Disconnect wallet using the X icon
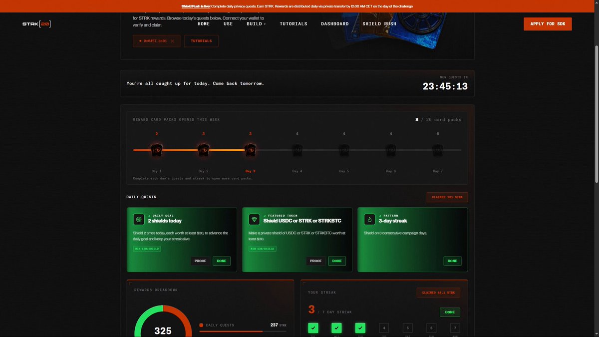Screen dimensions: 599x337 tap(172, 41)
